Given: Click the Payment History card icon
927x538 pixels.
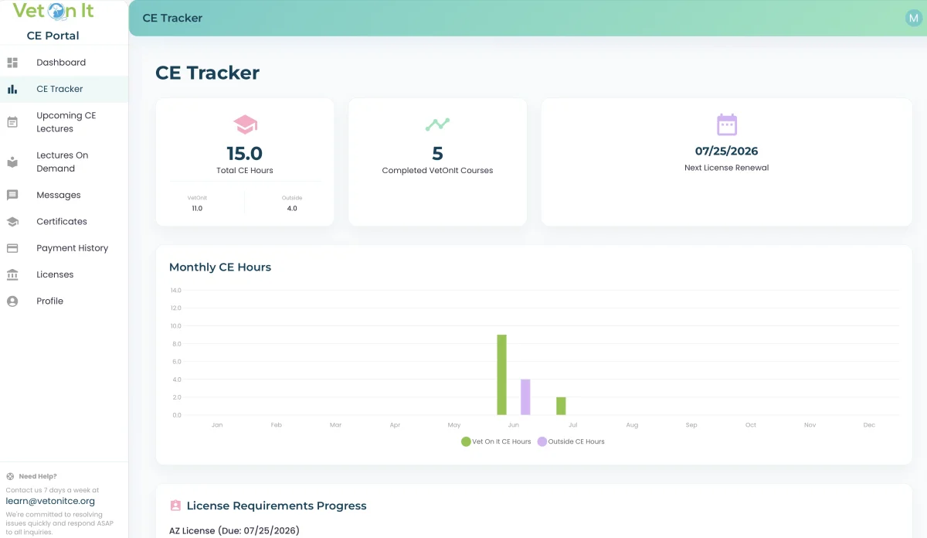Looking at the screenshot, I should pos(12,248).
